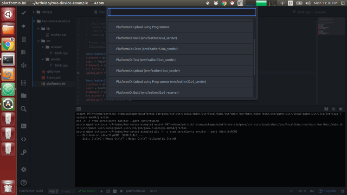Image resolution: width=347 pixels, height=195 pixels.
Task: Click the PlatformIO Clean trash icon
Action: 24,39
